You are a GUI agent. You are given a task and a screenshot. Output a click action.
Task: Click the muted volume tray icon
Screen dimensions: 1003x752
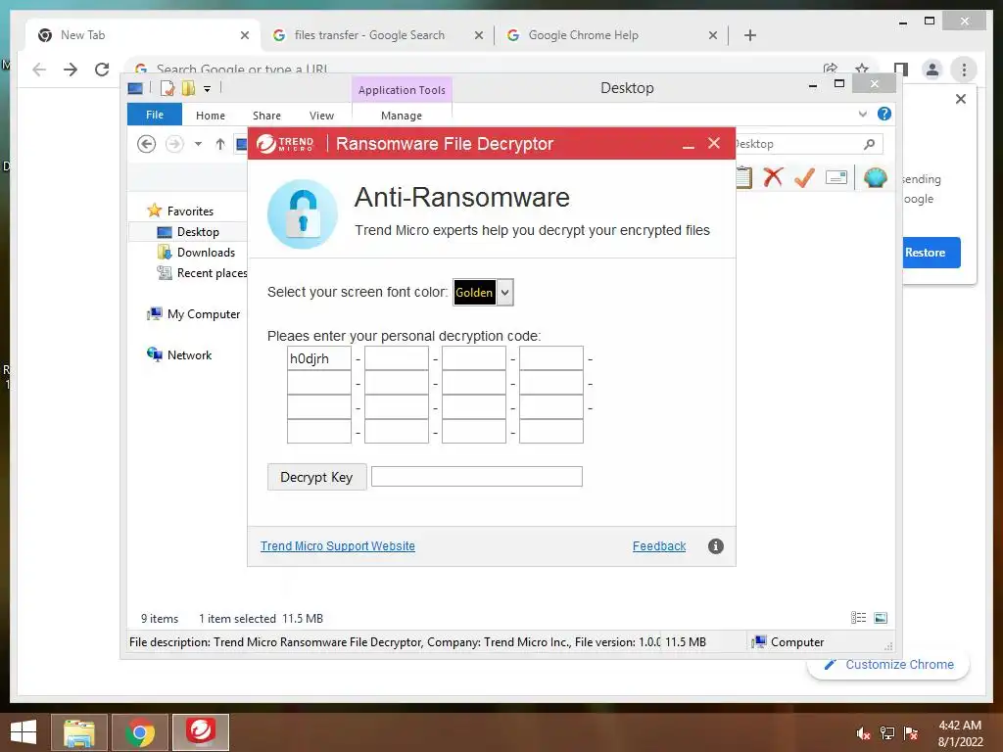click(863, 732)
